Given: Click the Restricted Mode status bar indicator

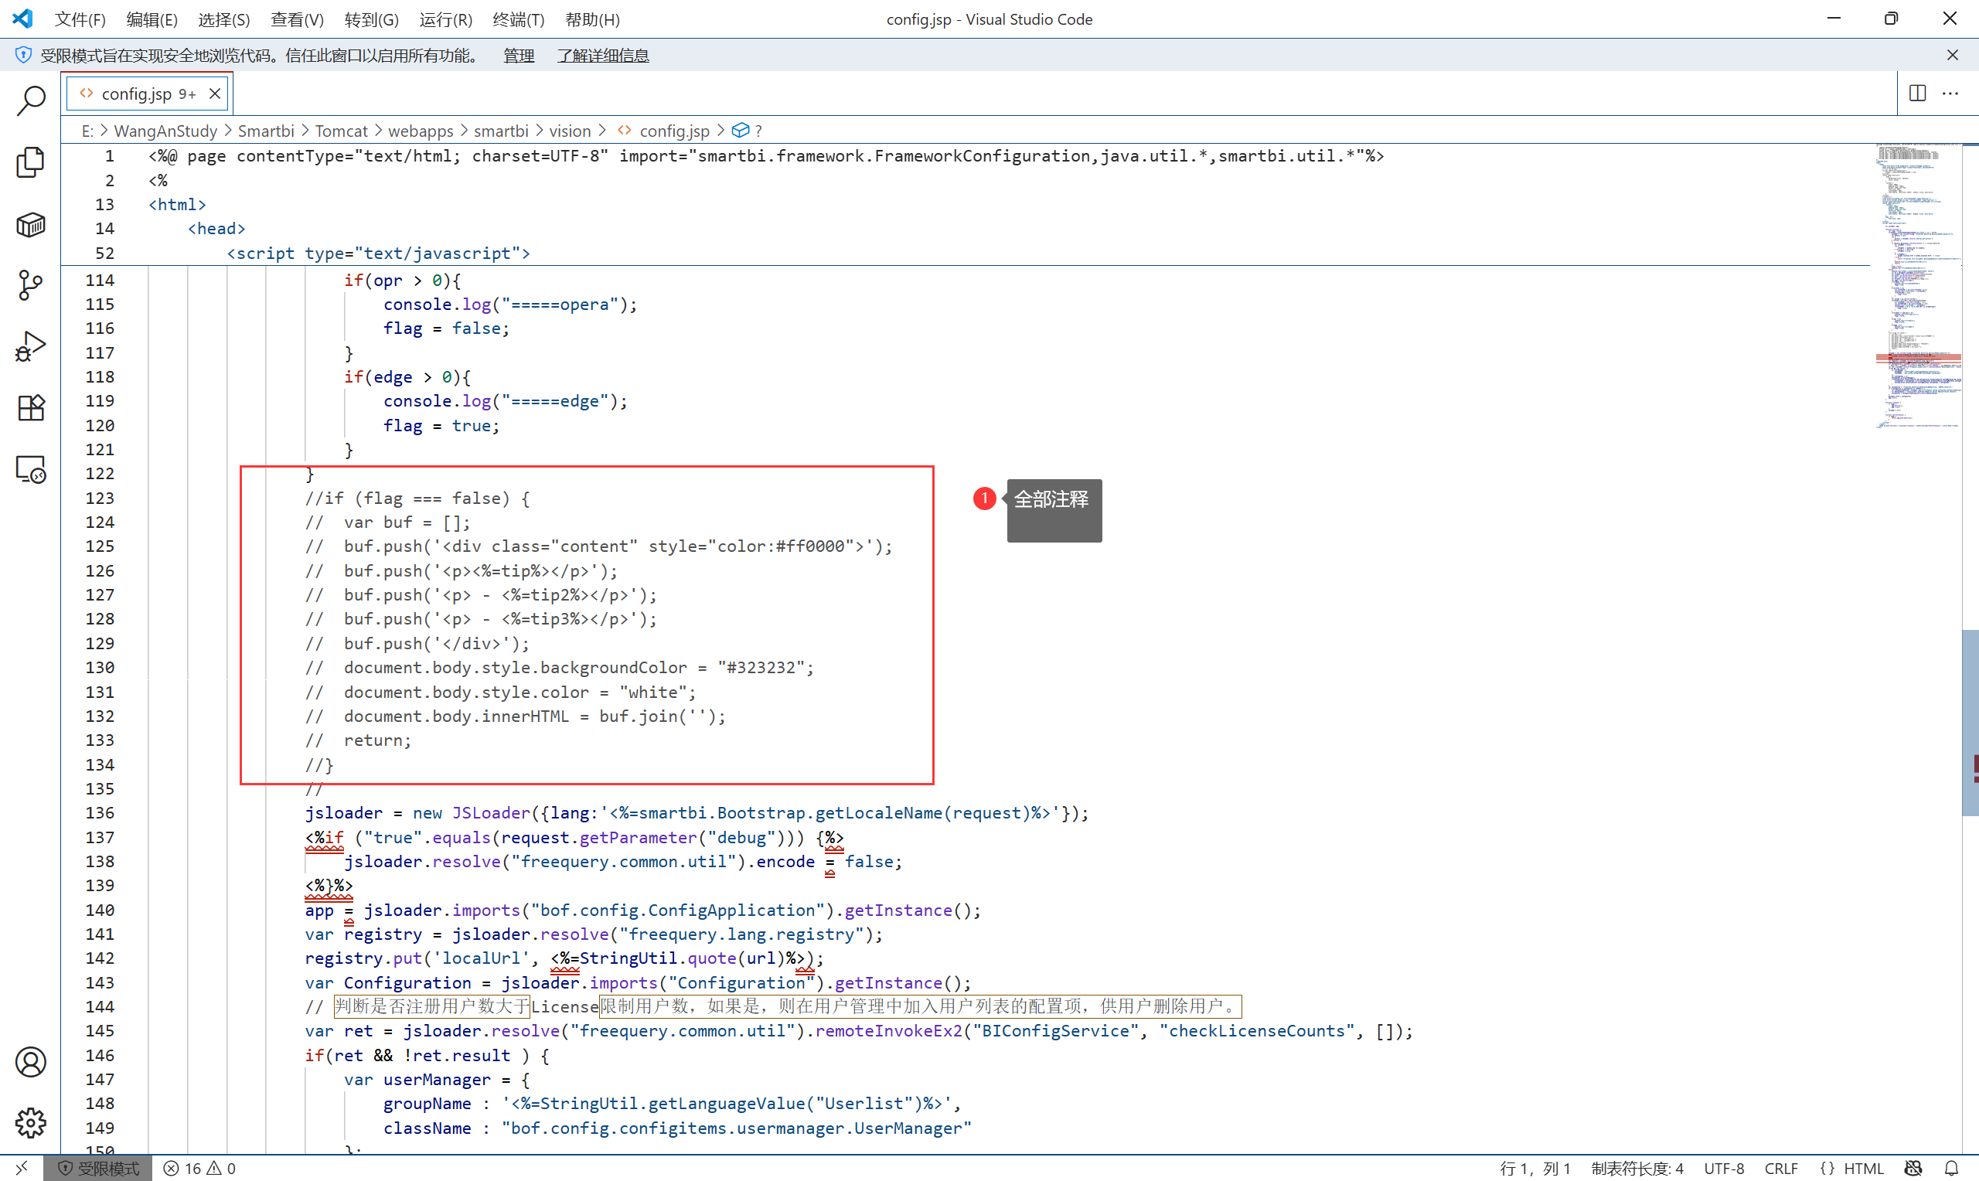Looking at the screenshot, I should pyautogui.click(x=98, y=1169).
